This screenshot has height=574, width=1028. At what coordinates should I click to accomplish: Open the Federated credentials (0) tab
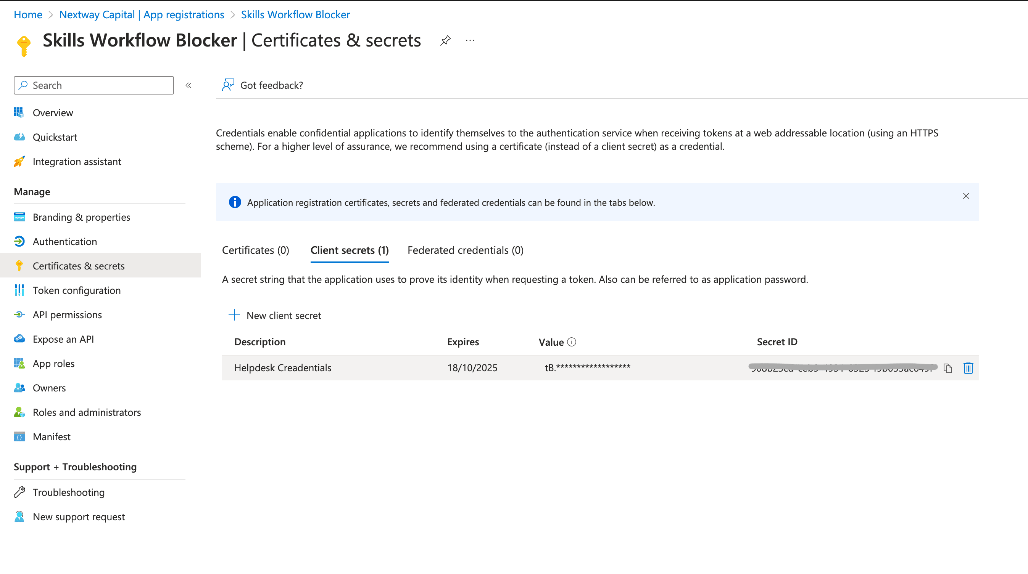(465, 250)
